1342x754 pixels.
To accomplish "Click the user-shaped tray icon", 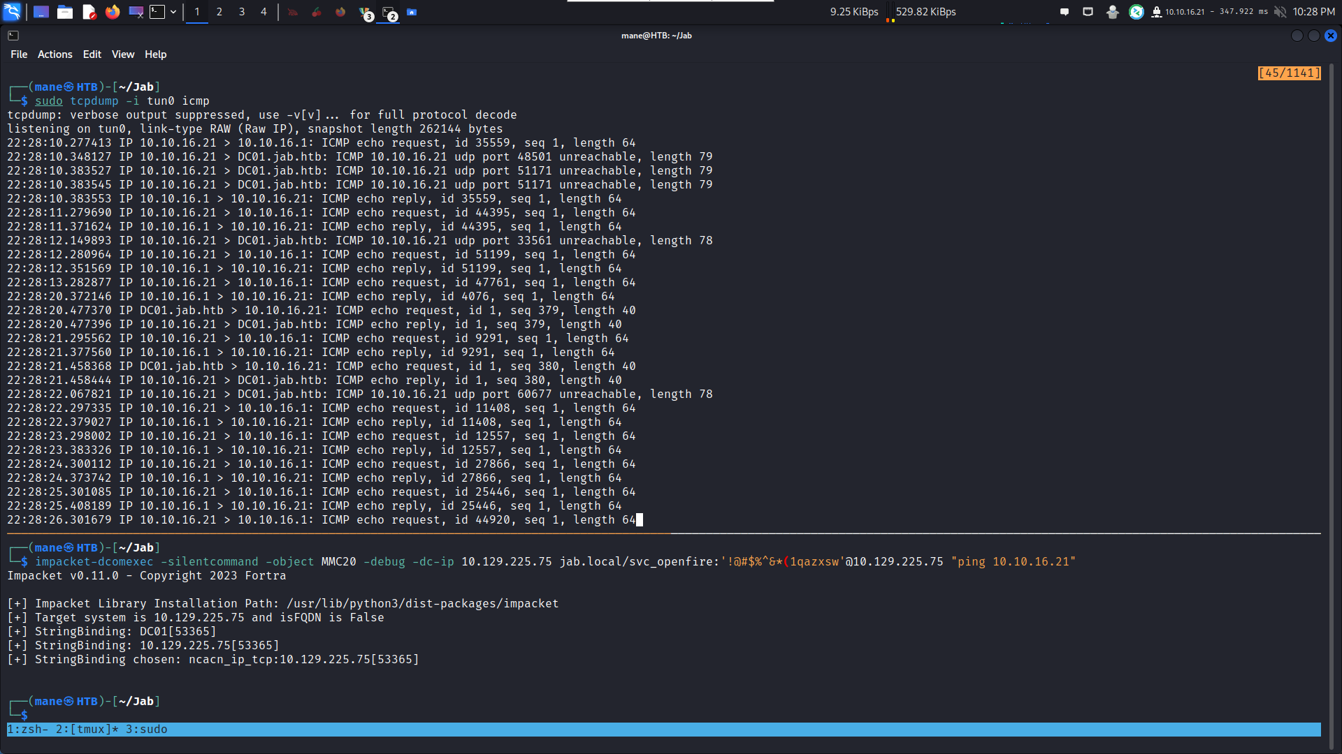I will [x=1112, y=12].
